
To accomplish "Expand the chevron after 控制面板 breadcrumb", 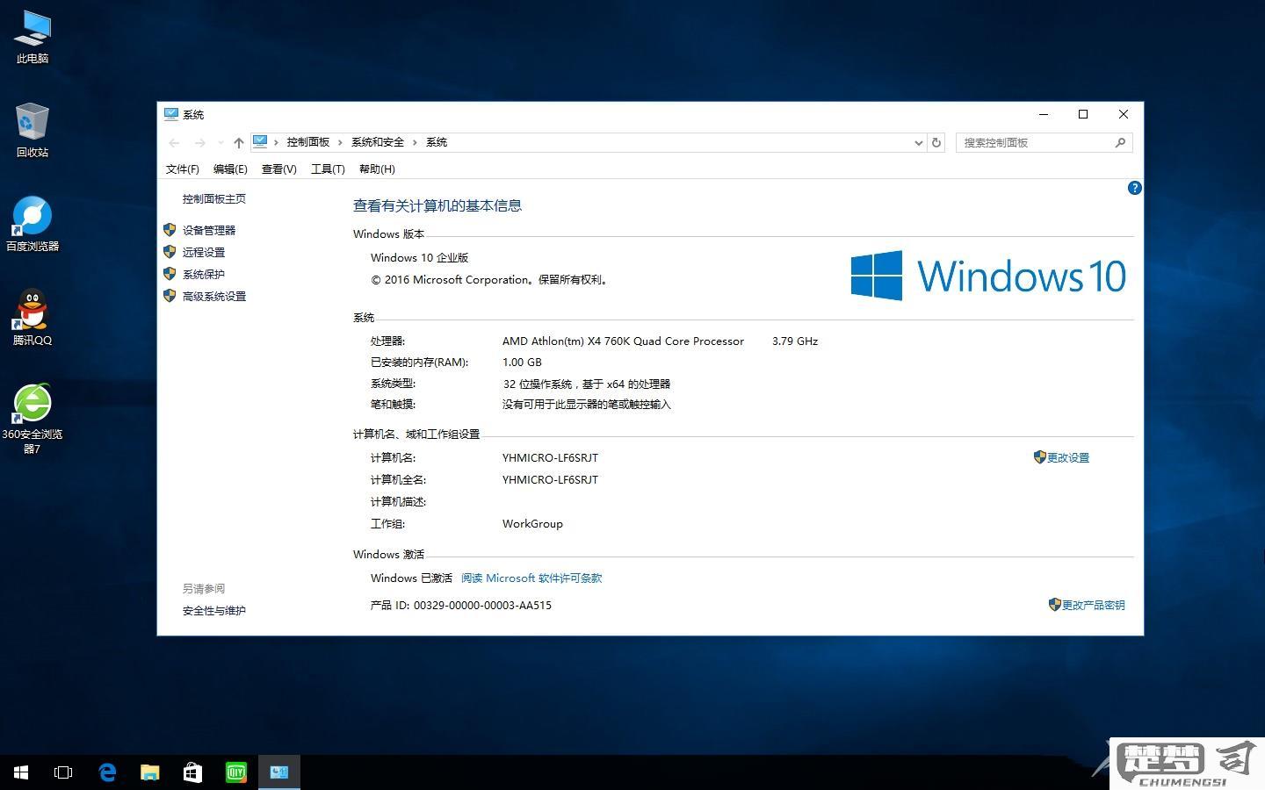I will [340, 142].
